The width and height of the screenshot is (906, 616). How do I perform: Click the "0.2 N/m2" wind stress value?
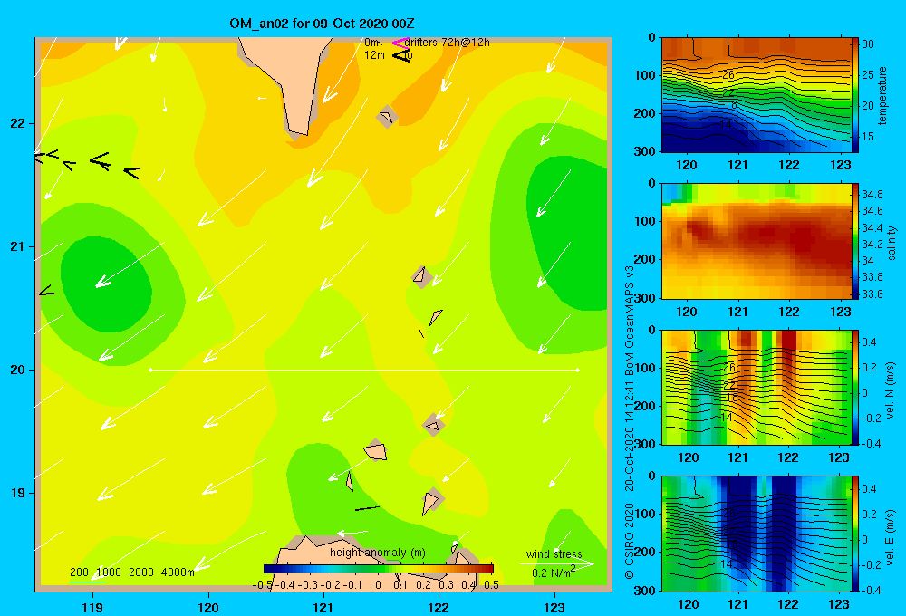coord(554,573)
